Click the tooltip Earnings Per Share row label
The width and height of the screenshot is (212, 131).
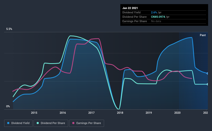click(x=135, y=21)
